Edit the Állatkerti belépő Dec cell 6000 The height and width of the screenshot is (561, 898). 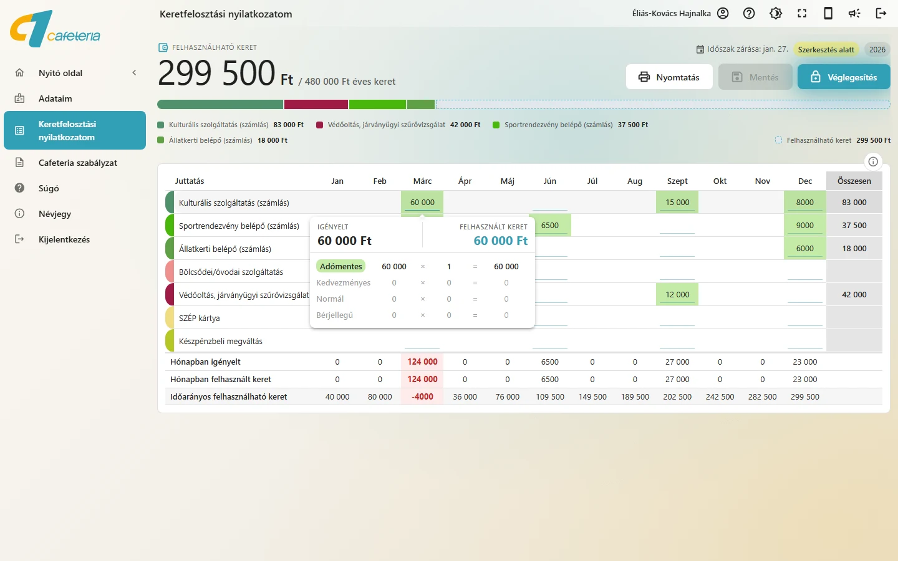tap(805, 249)
